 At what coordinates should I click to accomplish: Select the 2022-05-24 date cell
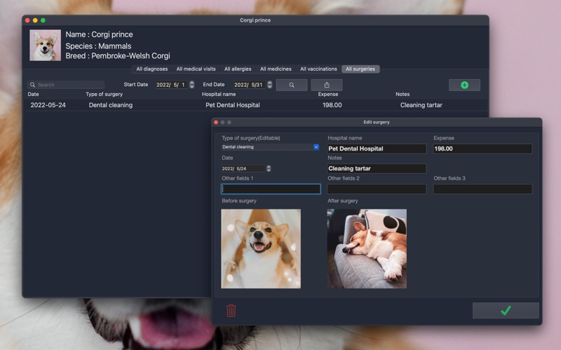48,105
